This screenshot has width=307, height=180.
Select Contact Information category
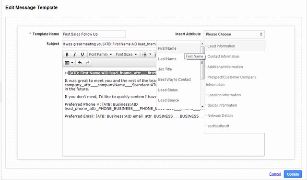(235, 56)
